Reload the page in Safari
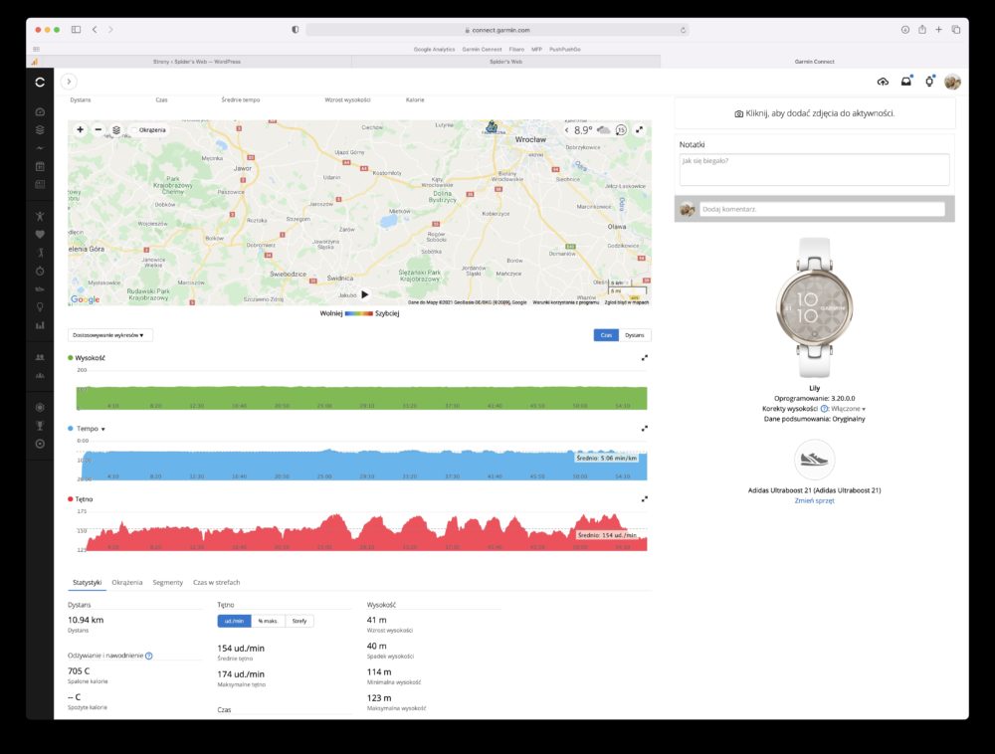The height and width of the screenshot is (754, 995). (683, 30)
